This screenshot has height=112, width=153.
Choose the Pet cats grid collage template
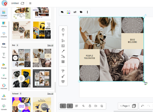point(21,58)
